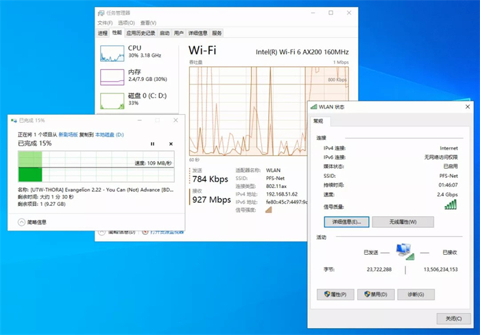This screenshot has width=480, height=335.
Task: Open 详细信息(E)... in WLAN 状态
Action: (346, 222)
